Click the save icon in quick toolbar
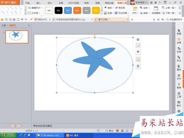Viewport: 184px width, 138px height. tap(6, 20)
